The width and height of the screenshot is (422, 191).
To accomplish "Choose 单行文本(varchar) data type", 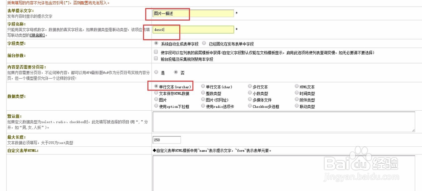I will point(156,87).
